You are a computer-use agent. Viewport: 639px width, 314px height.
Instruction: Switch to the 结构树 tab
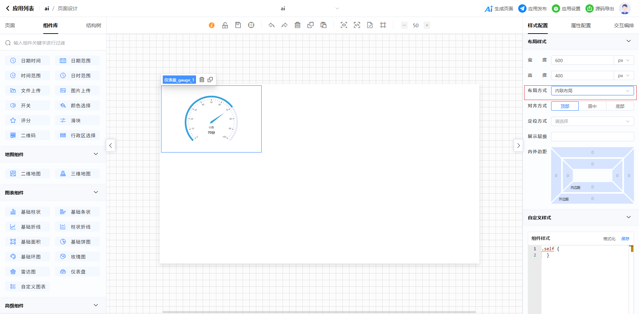pos(94,26)
